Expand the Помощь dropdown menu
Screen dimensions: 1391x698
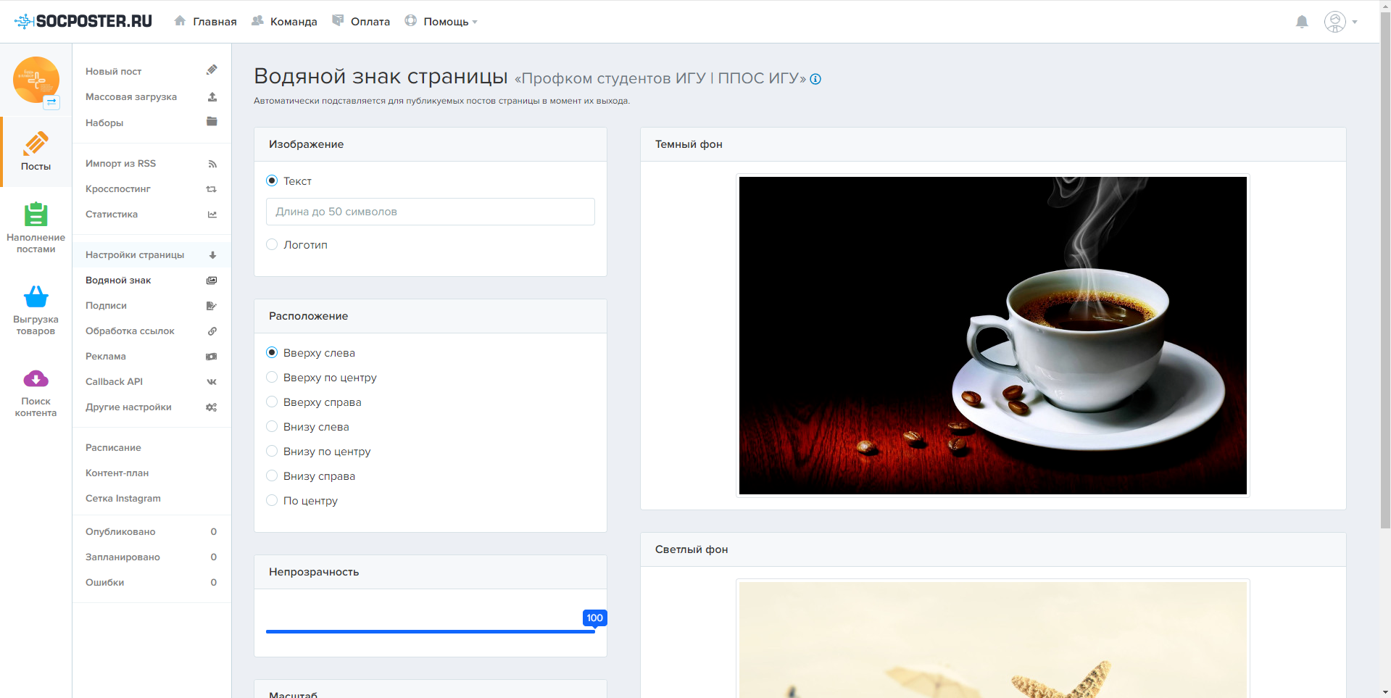(450, 22)
